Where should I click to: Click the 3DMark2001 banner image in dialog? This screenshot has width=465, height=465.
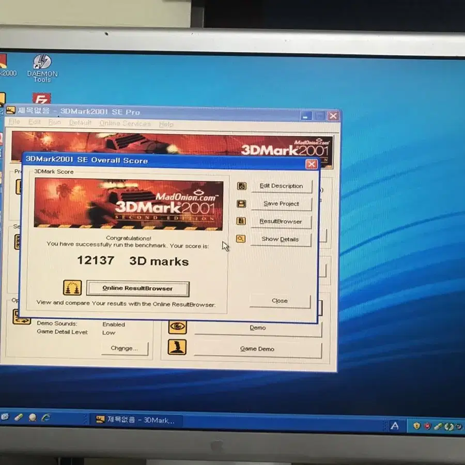[x=129, y=204]
